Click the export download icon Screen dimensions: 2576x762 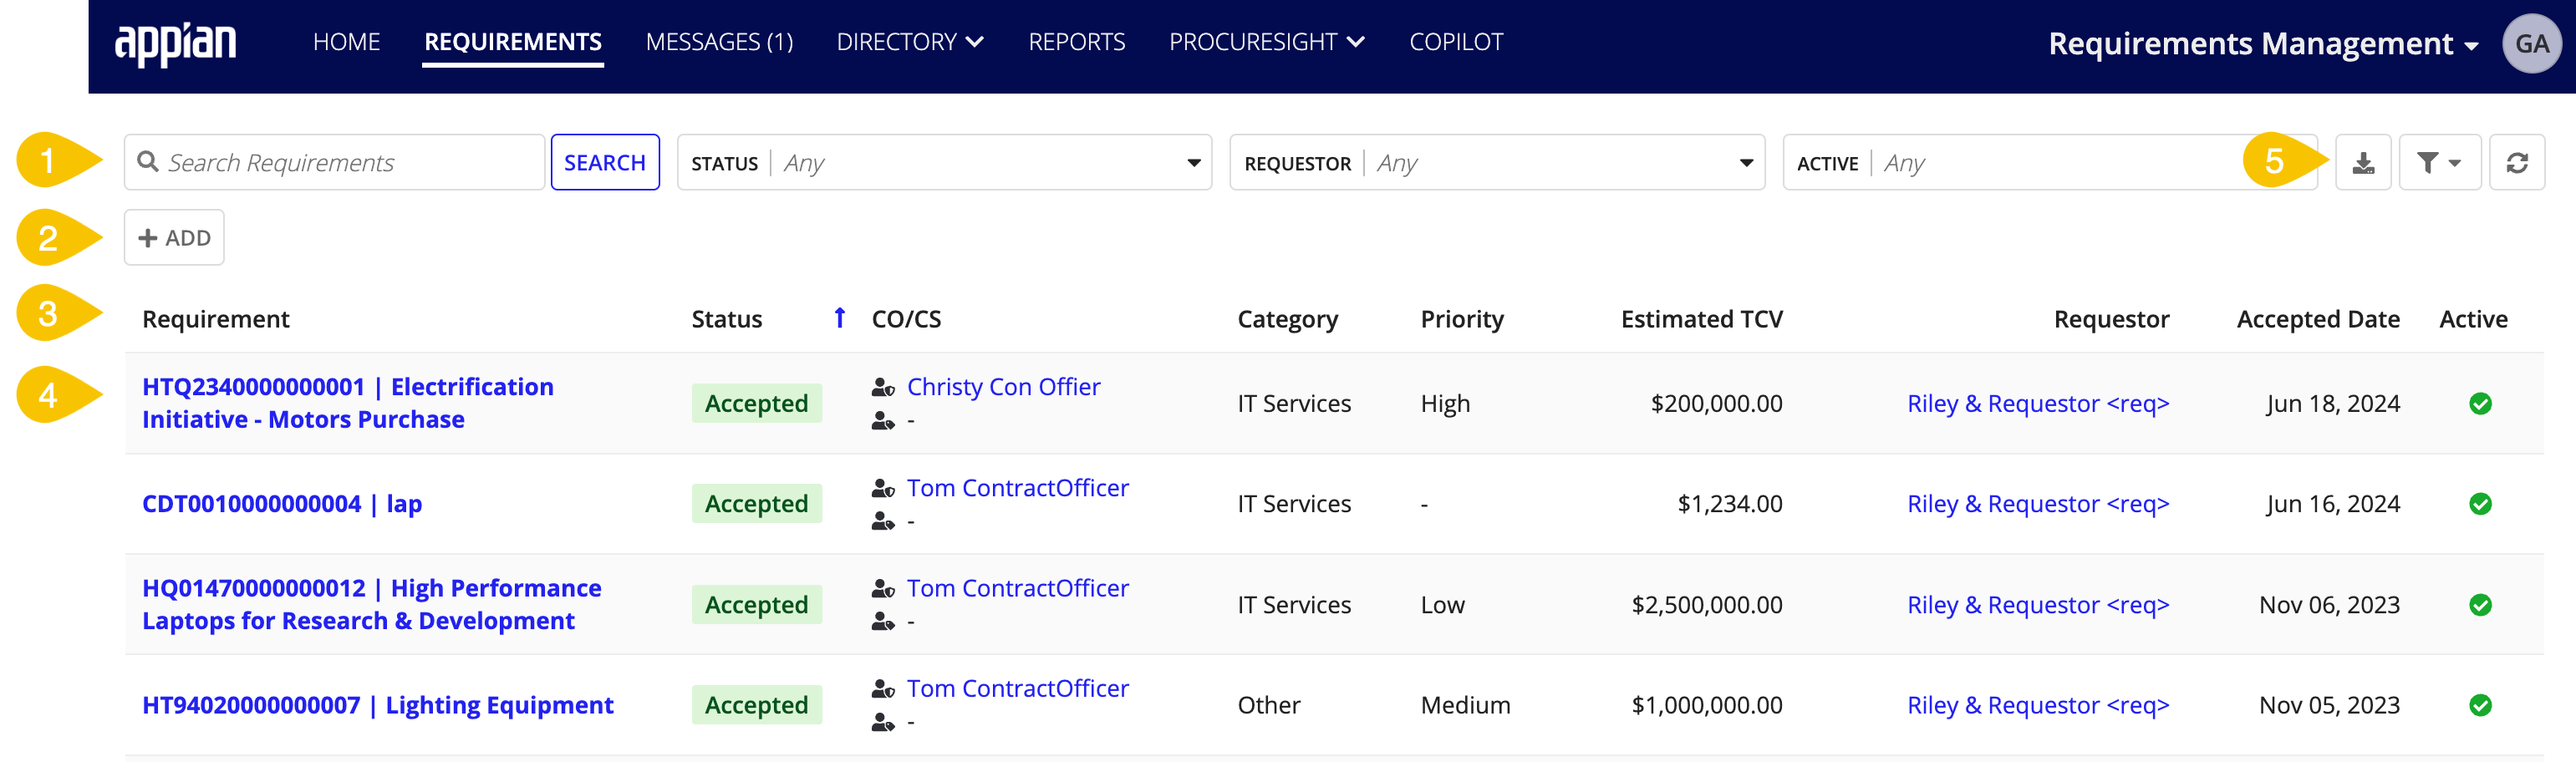tap(2363, 162)
